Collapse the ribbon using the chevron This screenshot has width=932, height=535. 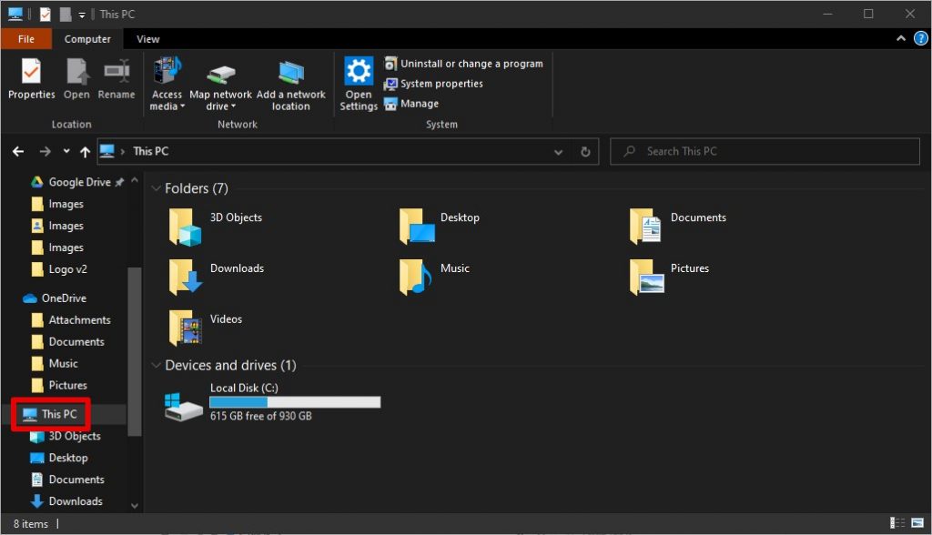coord(899,39)
